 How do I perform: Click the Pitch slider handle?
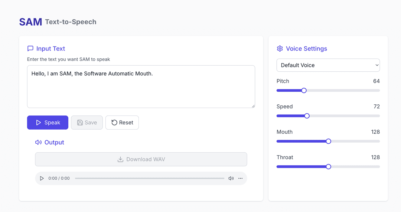pyautogui.click(x=304, y=90)
